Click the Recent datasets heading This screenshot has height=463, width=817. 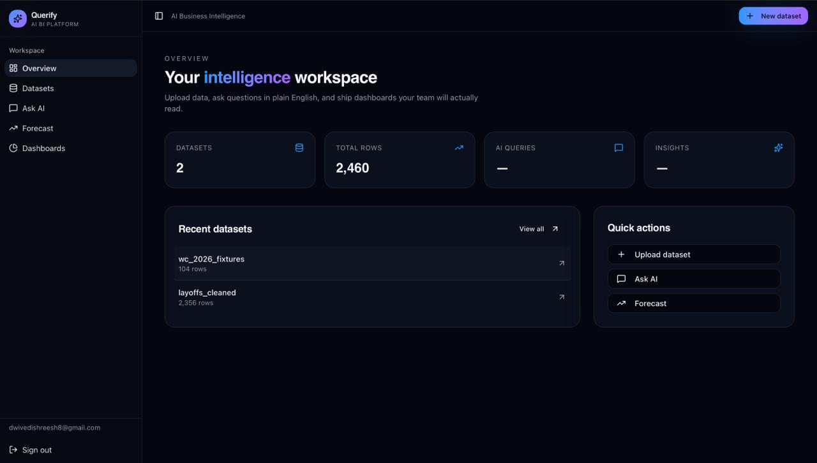215,229
